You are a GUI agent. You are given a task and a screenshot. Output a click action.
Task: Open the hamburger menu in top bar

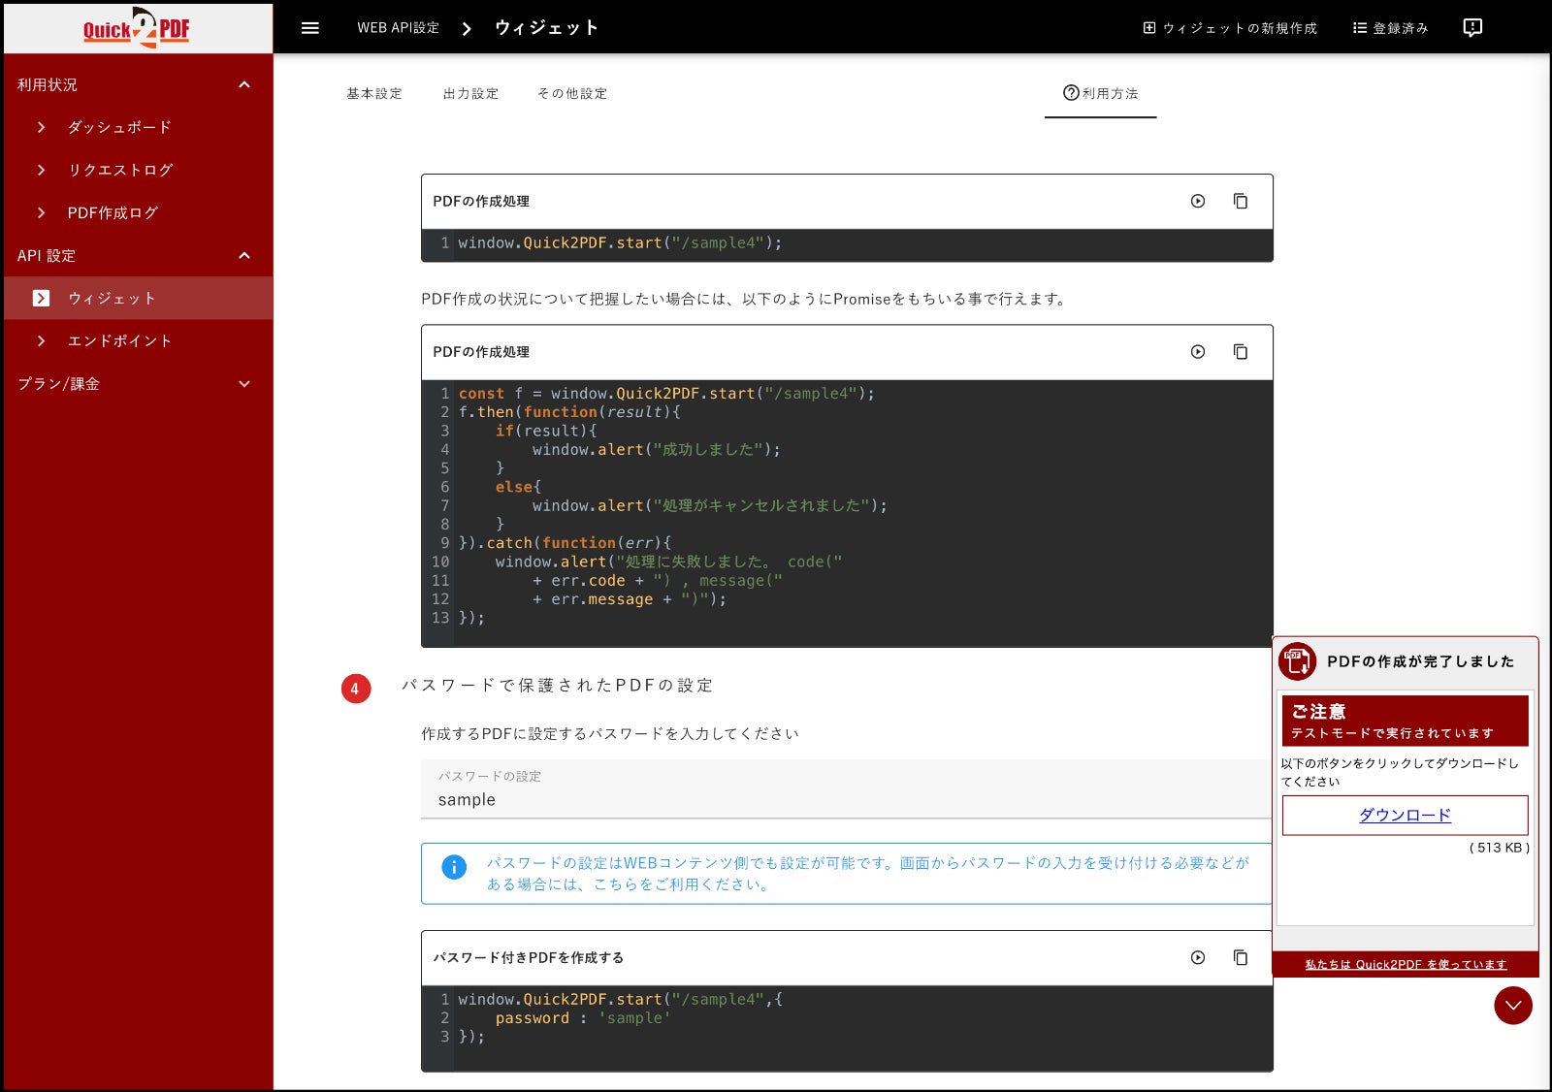click(310, 28)
